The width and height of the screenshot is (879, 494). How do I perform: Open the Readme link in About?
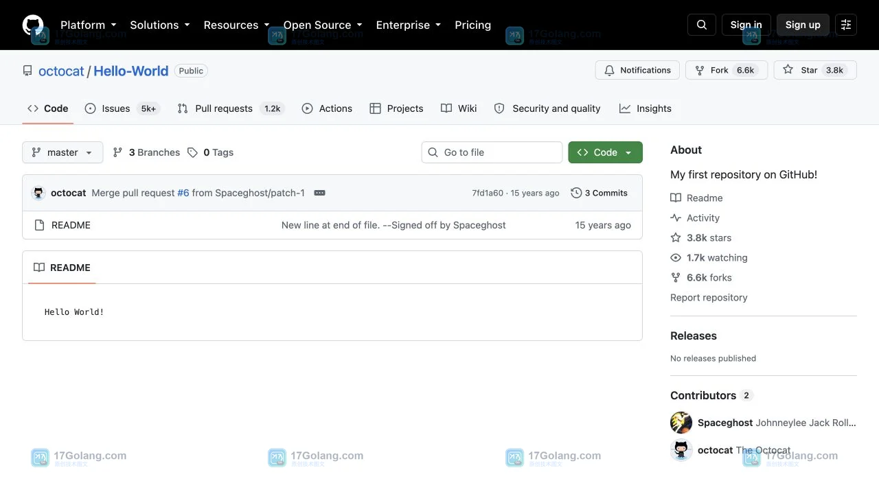pos(696,198)
